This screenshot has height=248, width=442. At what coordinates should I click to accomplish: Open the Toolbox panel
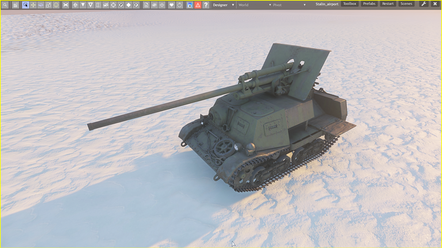(350, 4)
